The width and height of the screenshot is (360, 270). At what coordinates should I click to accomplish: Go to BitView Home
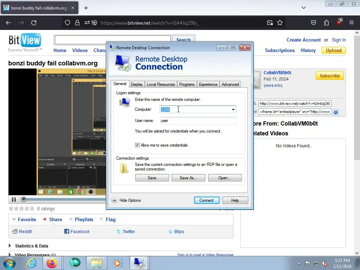(x=60, y=50)
